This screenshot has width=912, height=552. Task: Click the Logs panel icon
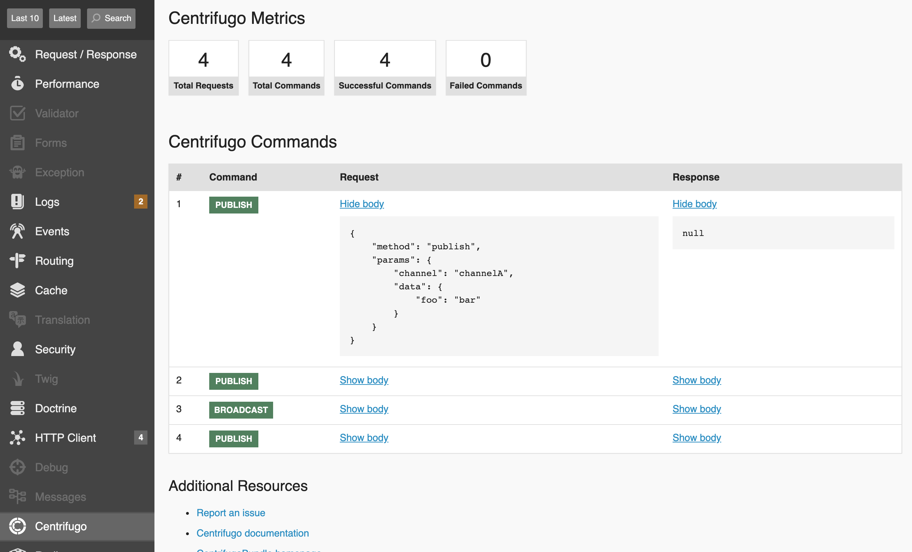(x=17, y=202)
